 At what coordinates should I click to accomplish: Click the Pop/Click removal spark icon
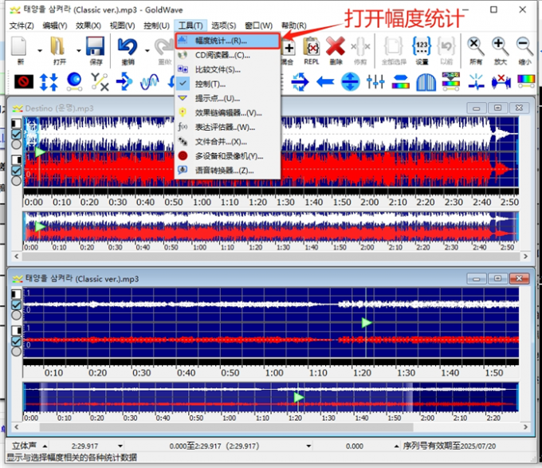[x=476, y=82]
